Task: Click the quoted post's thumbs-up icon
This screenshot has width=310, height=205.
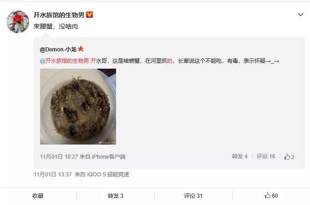Action: click(287, 157)
